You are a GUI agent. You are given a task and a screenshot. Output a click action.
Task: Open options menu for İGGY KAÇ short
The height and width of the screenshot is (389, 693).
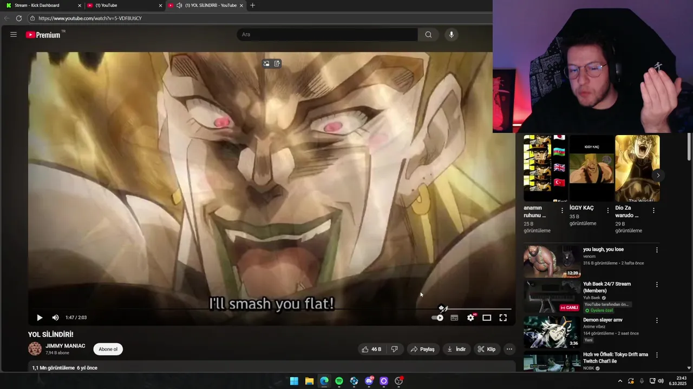click(x=607, y=211)
